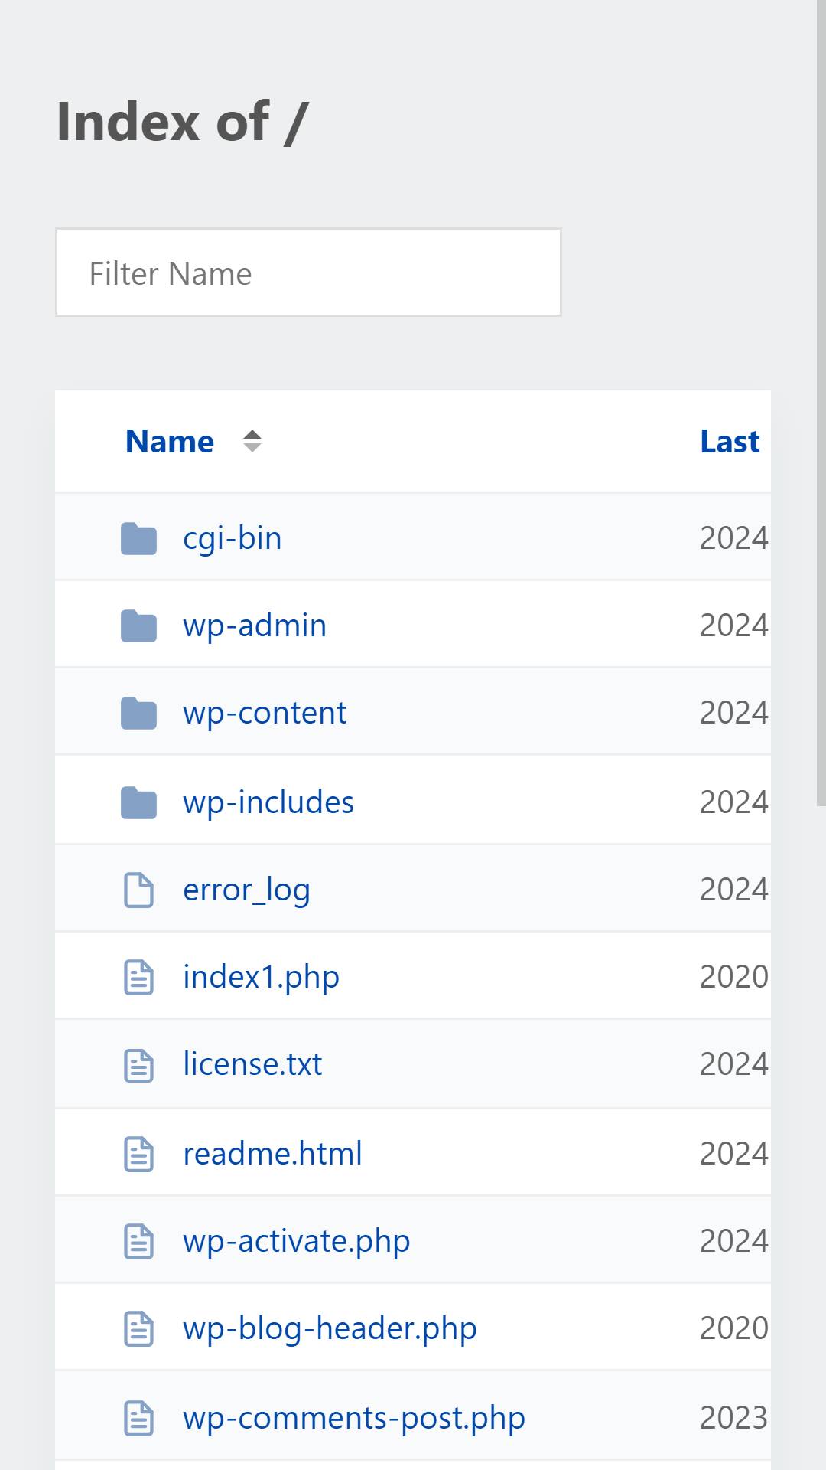Toggle Name column sort arrows
The width and height of the screenshot is (826, 1470).
click(x=252, y=441)
